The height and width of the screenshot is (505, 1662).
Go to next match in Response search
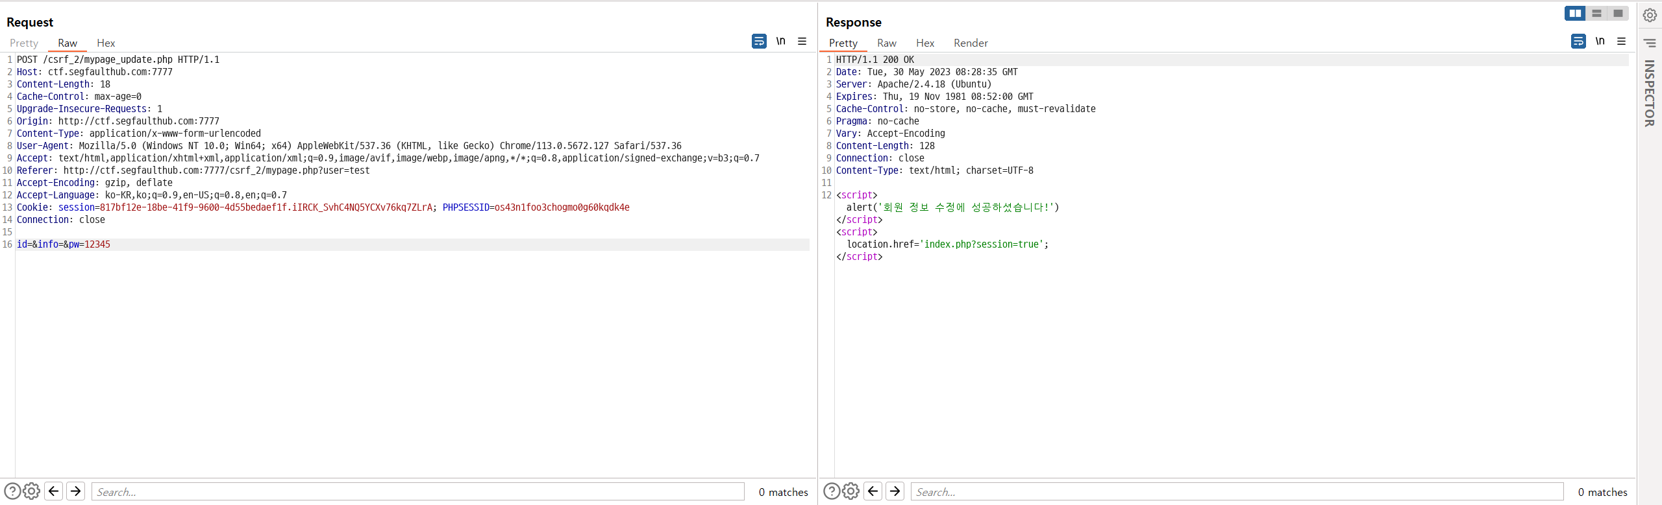(895, 491)
